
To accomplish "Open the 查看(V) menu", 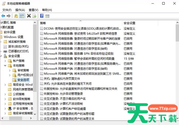I will tap(33, 10).
